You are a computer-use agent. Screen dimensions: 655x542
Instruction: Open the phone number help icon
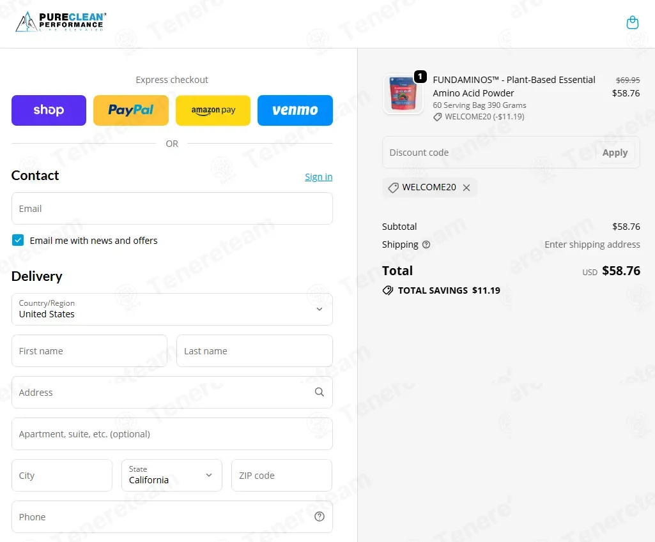(319, 516)
